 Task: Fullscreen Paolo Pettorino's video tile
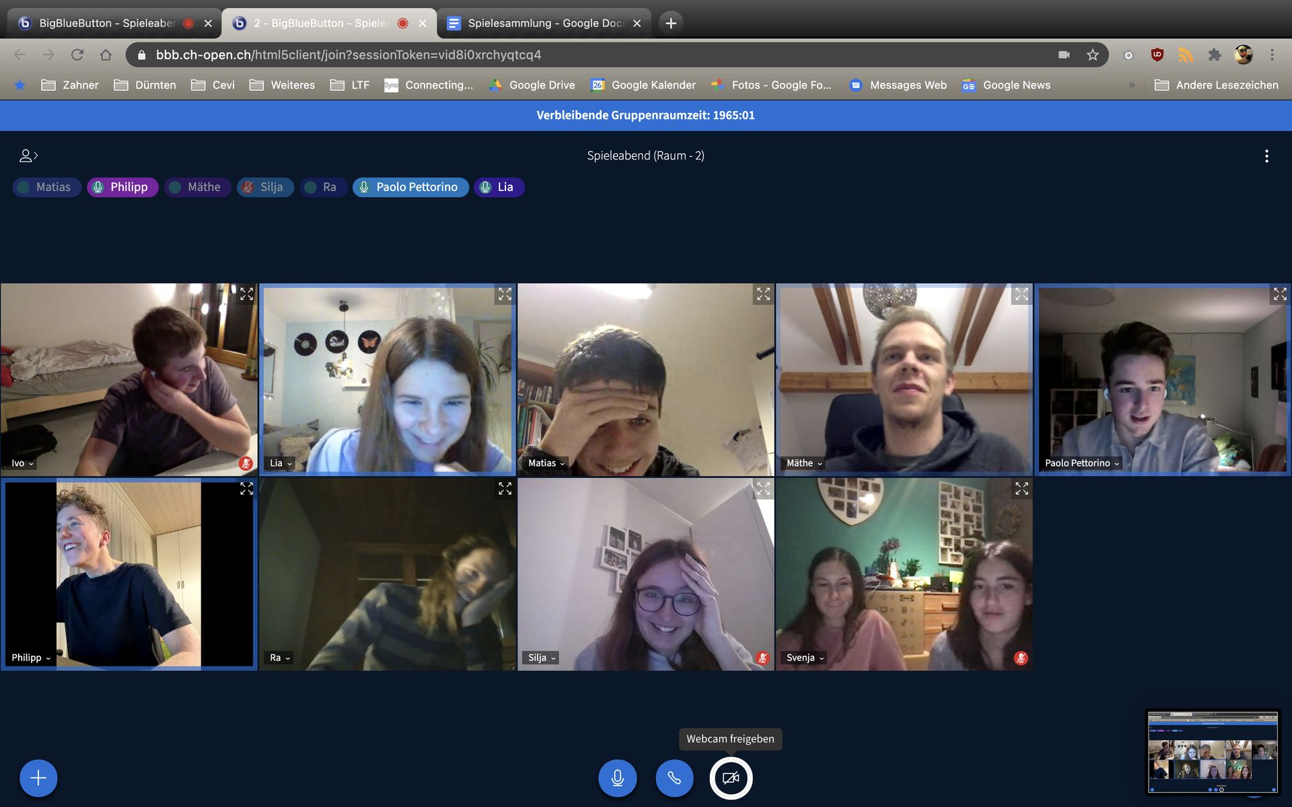click(1279, 294)
